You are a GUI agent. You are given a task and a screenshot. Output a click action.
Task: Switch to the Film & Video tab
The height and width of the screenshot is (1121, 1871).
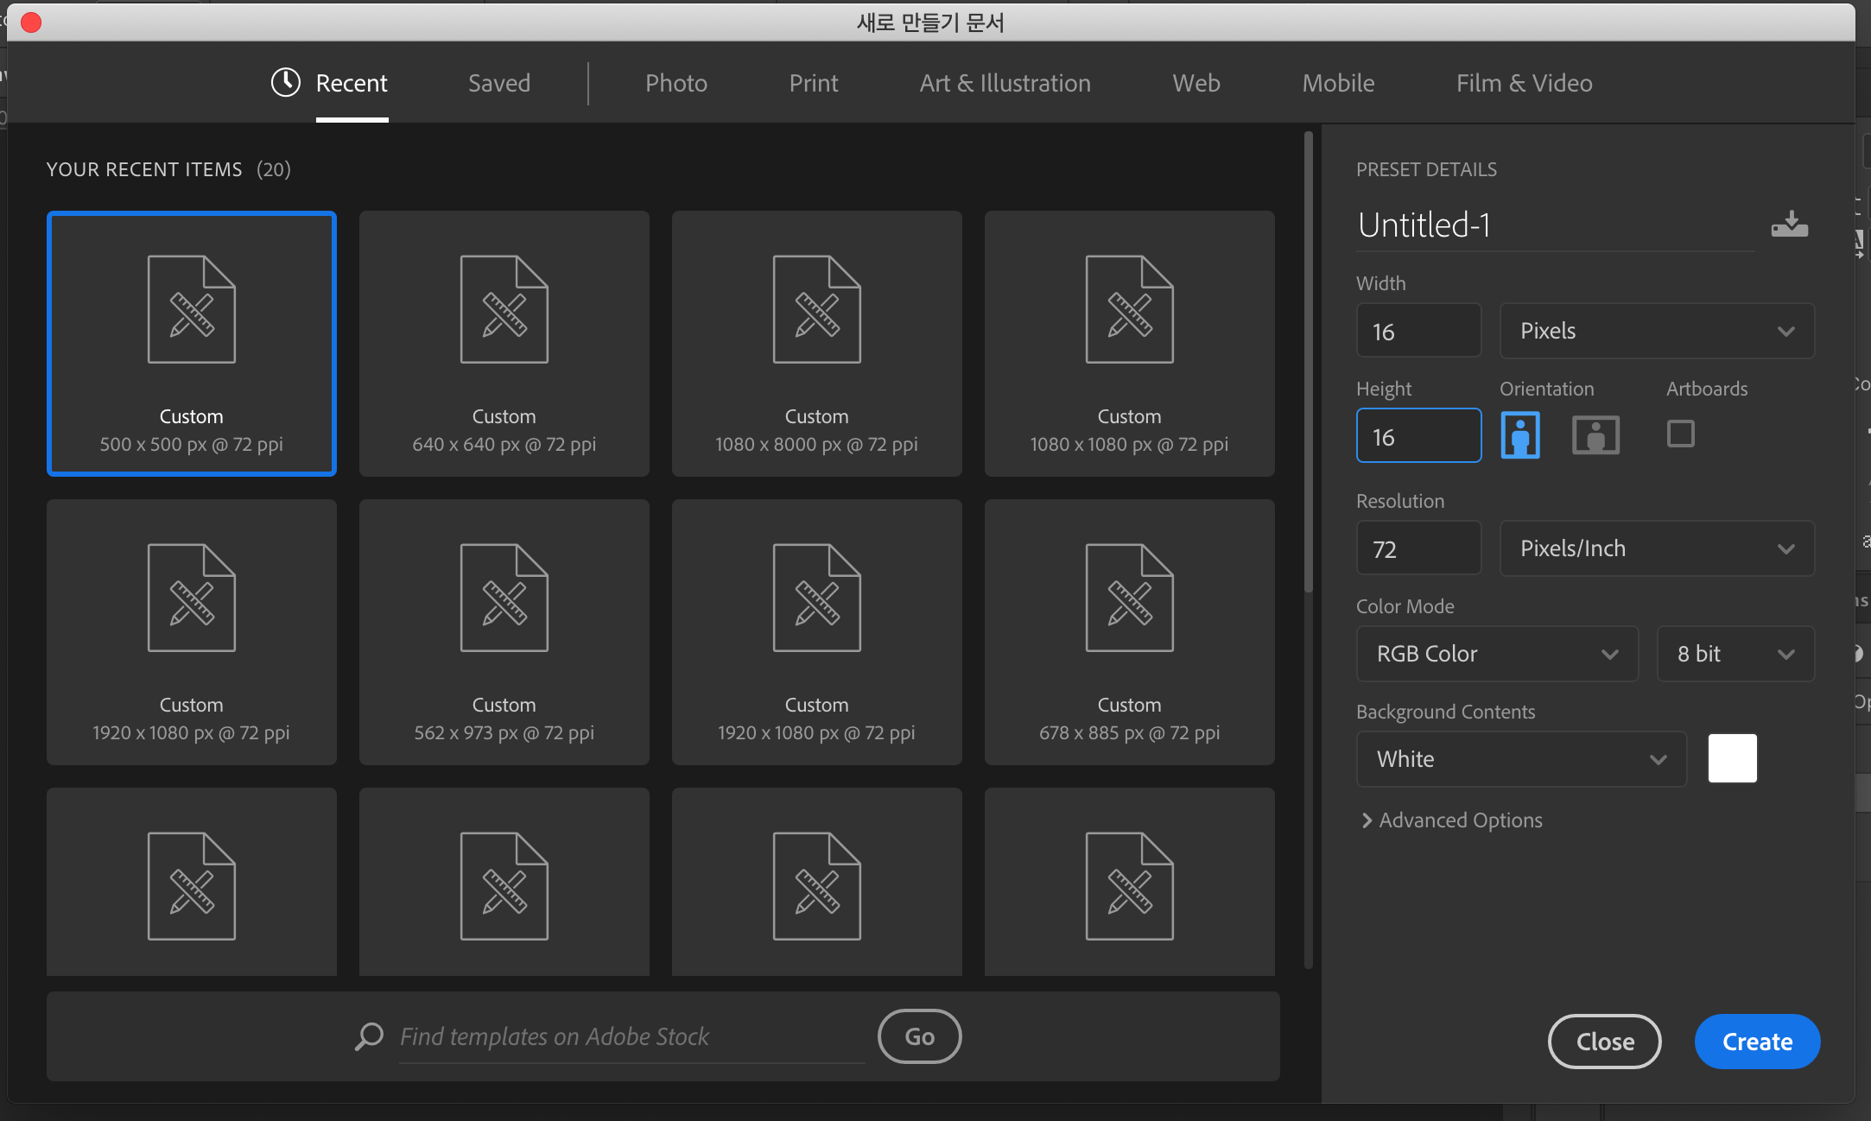(1524, 83)
